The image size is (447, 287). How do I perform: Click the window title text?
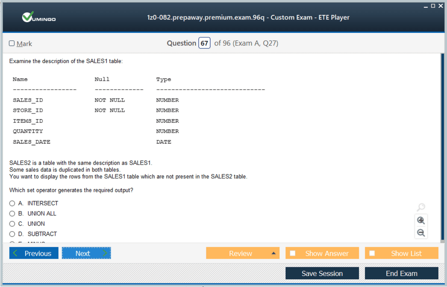click(248, 17)
